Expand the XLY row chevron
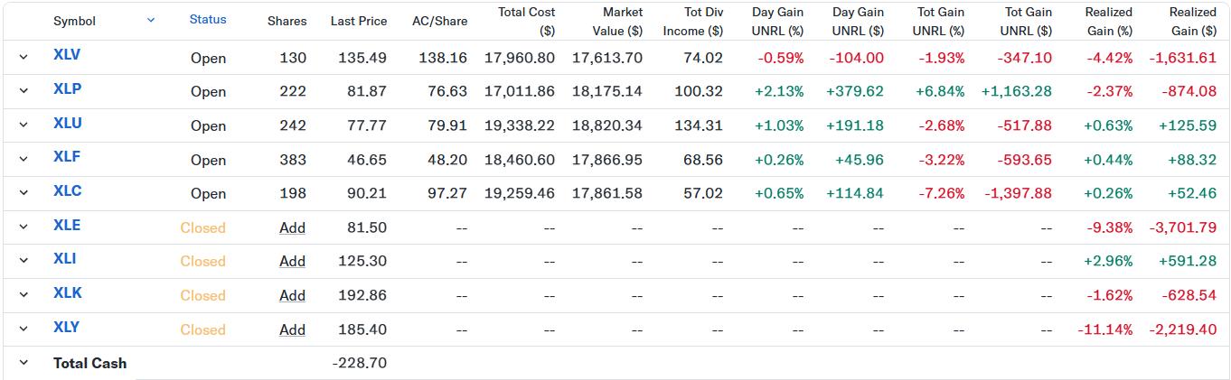The width and height of the screenshot is (1231, 380). click(23, 329)
